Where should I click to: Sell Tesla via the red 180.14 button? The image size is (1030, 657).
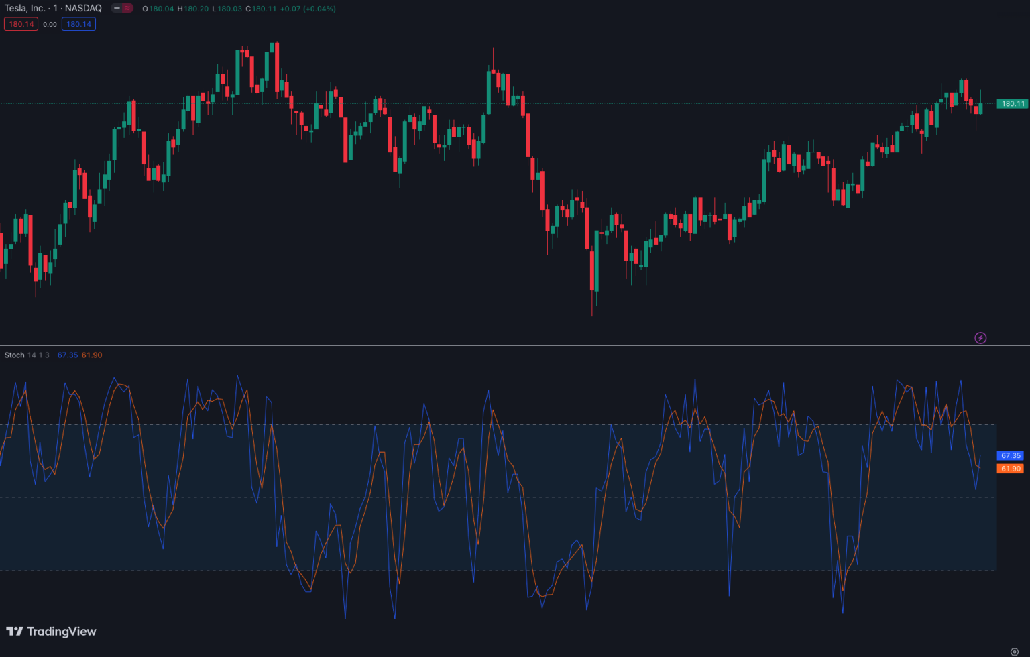point(21,23)
